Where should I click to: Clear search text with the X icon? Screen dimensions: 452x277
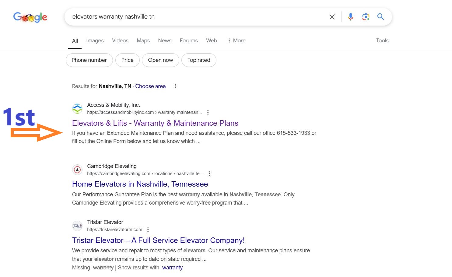(x=332, y=17)
